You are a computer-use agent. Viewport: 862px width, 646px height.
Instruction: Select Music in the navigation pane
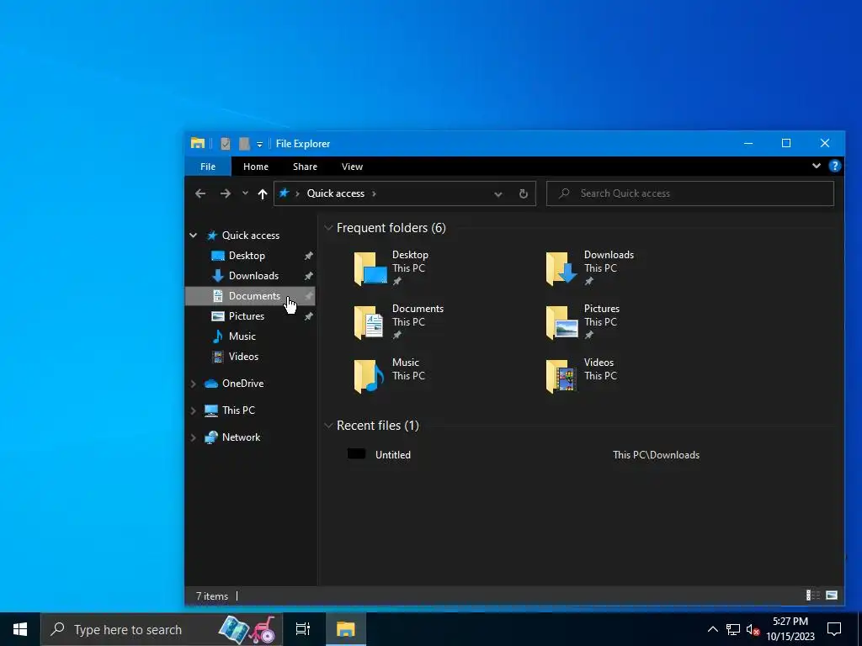(x=242, y=336)
